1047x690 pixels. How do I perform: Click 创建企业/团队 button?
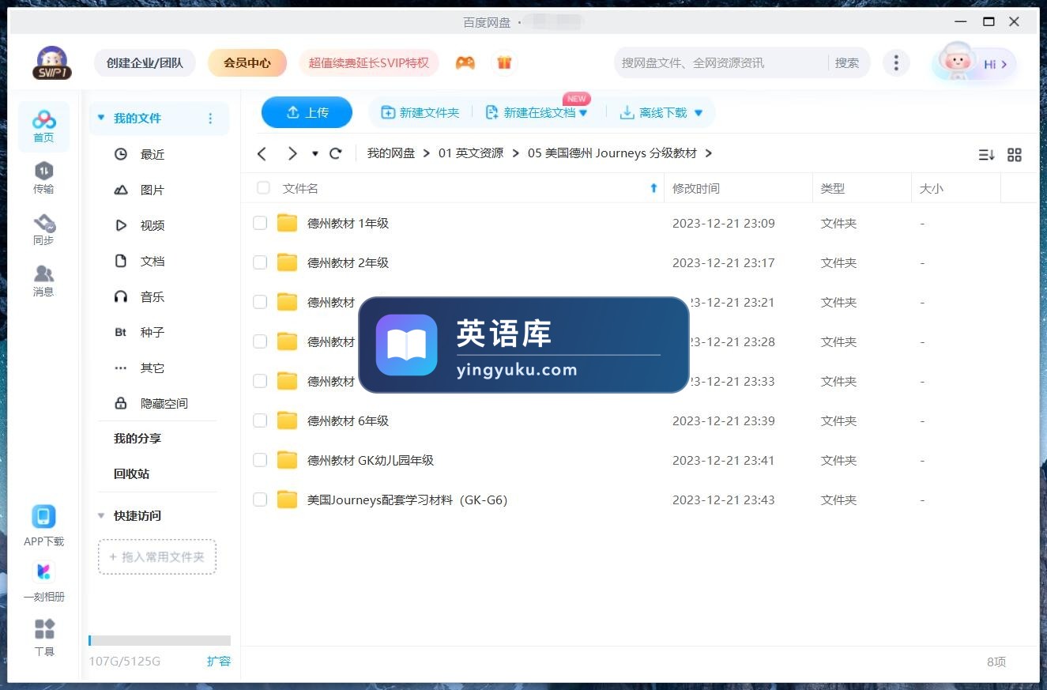[145, 62]
